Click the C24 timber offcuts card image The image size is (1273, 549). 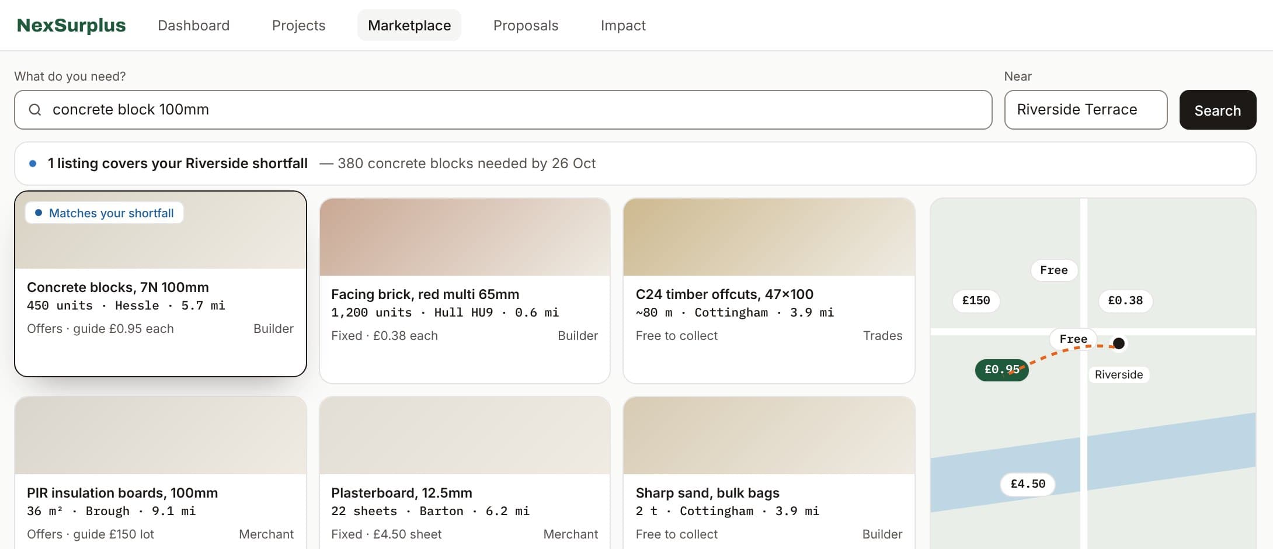769,237
